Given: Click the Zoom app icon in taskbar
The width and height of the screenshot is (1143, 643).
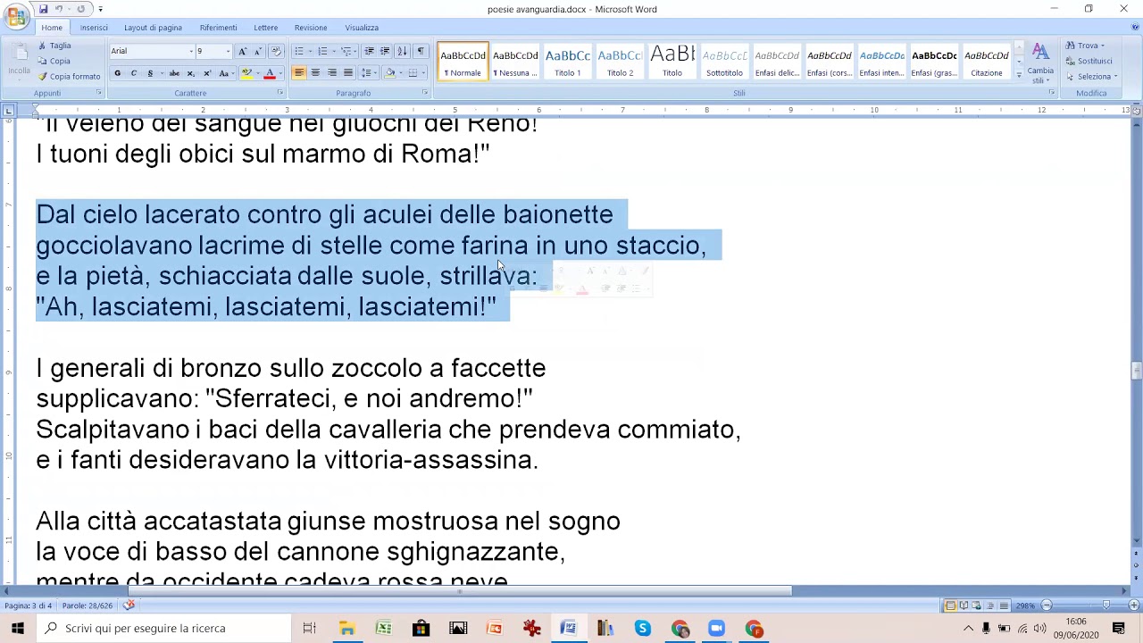Looking at the screenshot, I should click(x=716, y=628).
